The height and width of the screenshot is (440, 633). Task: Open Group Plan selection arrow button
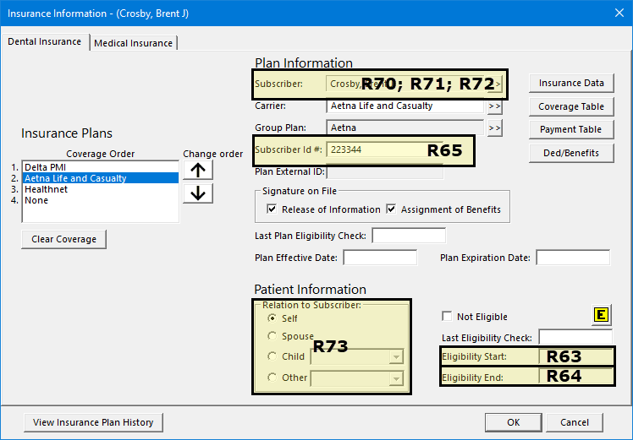494,128
